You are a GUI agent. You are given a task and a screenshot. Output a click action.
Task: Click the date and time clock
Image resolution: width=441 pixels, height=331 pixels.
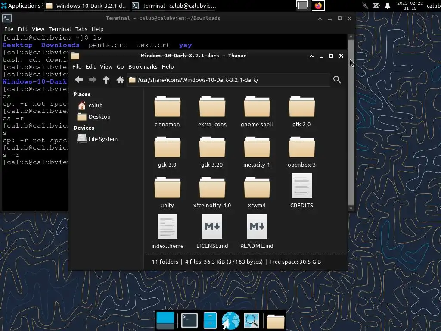[x=410, y=6]
